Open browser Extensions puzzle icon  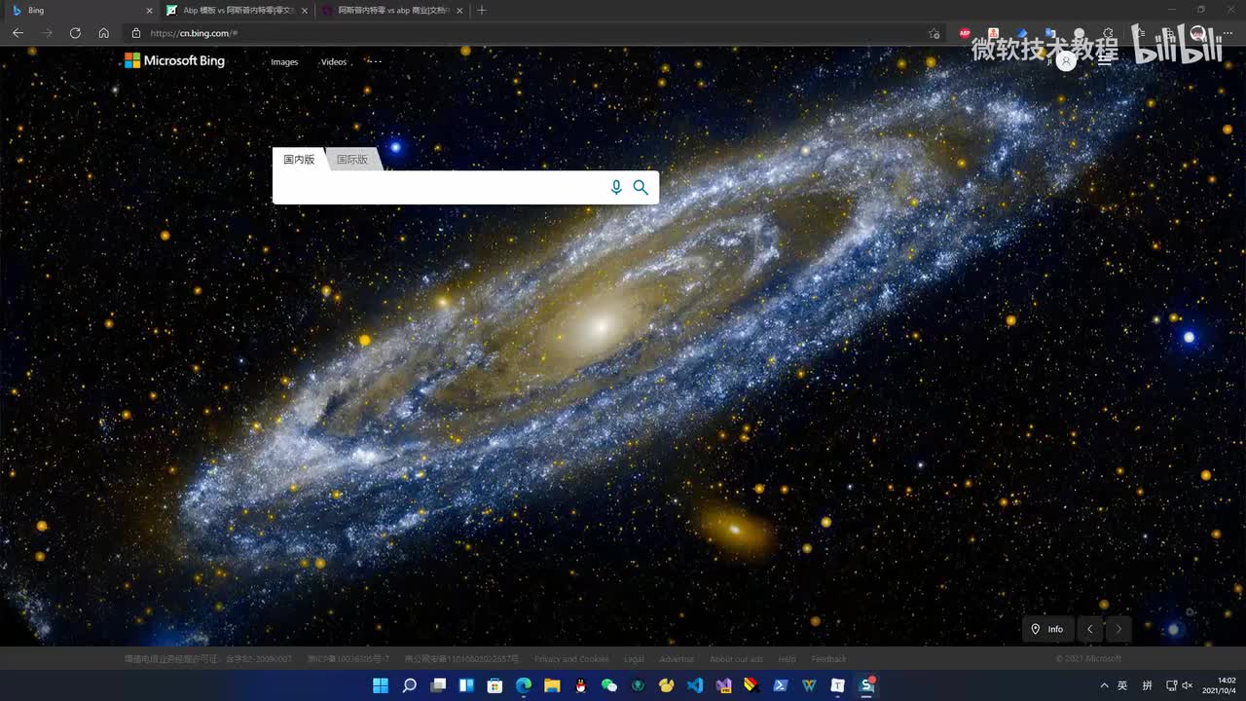[x=1108, y=33]
